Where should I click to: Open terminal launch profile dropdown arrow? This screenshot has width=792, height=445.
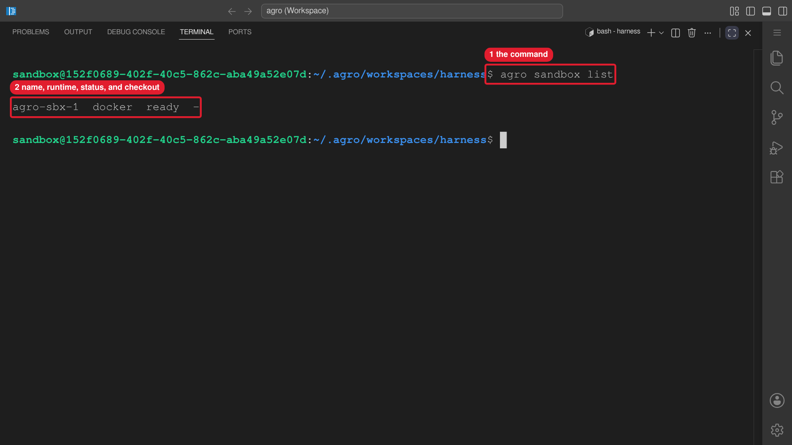click(x=661, y=33)
